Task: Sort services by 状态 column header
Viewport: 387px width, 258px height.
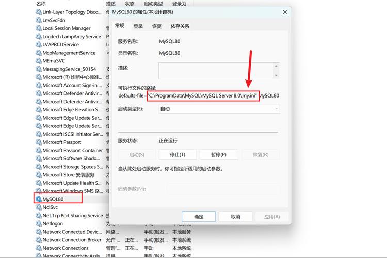Action: [130, 4]
